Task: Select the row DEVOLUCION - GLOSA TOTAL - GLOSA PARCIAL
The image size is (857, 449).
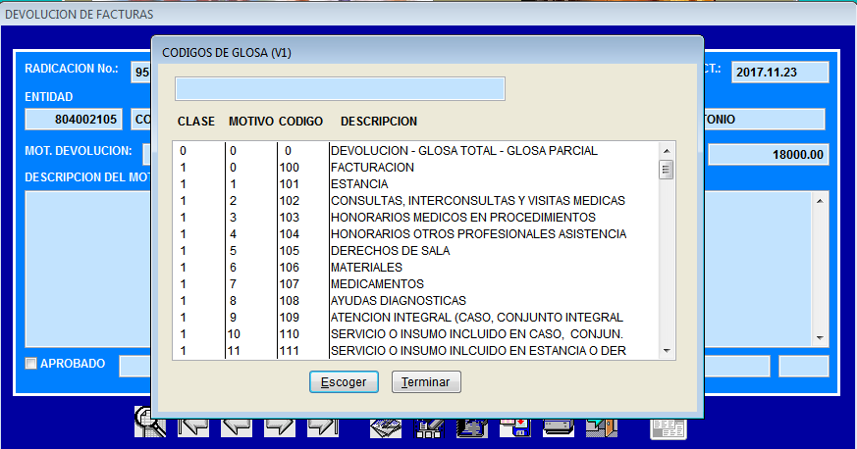Action: point(415,151)
